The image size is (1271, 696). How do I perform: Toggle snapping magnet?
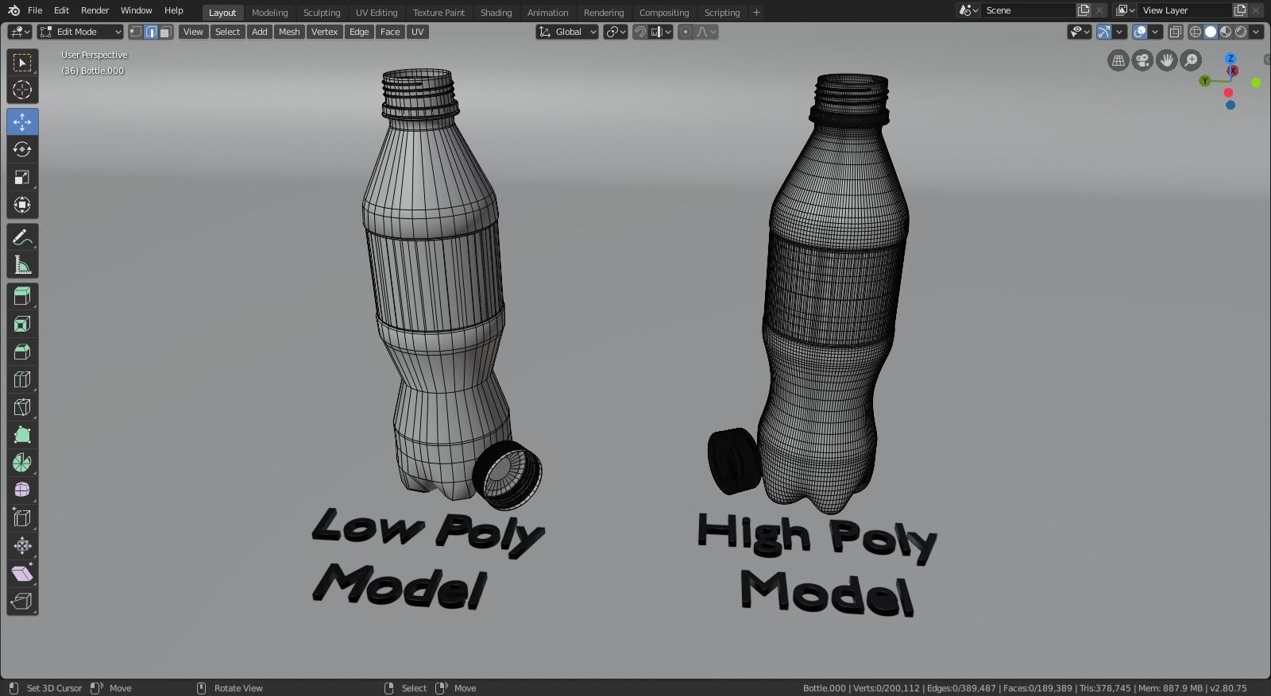click(640, 32)
